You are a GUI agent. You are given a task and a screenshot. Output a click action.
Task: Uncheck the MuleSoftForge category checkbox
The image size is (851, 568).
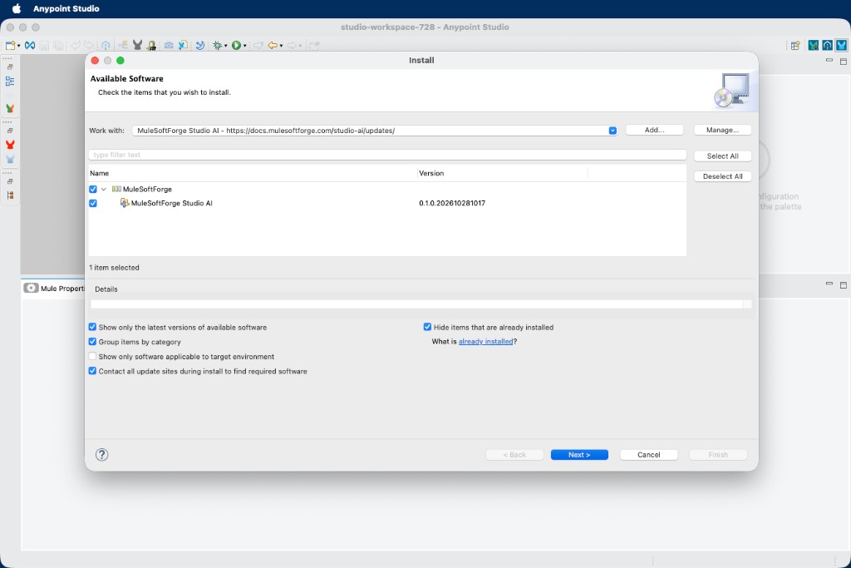pos(93,189)
